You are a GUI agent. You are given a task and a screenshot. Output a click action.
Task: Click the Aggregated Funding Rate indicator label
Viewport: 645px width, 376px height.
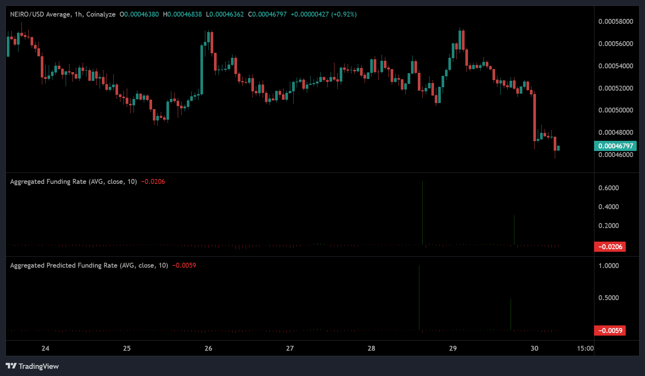point(74,182)
